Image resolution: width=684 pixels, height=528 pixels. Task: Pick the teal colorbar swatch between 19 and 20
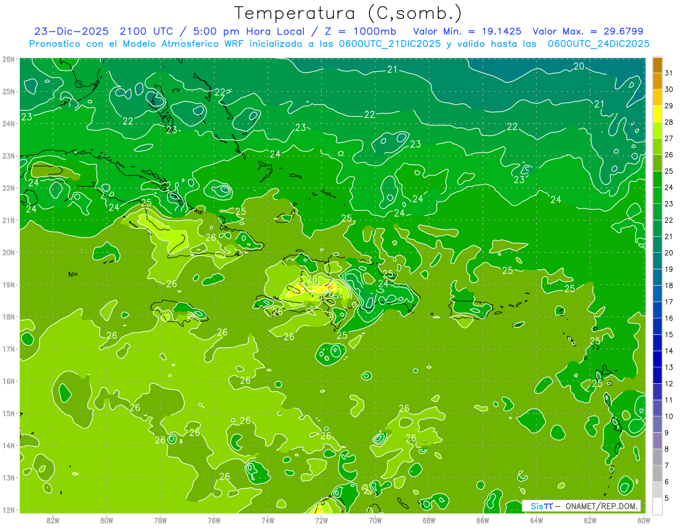click(x=658, y=261)
